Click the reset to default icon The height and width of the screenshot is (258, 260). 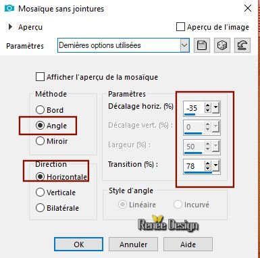pos(242,45)
